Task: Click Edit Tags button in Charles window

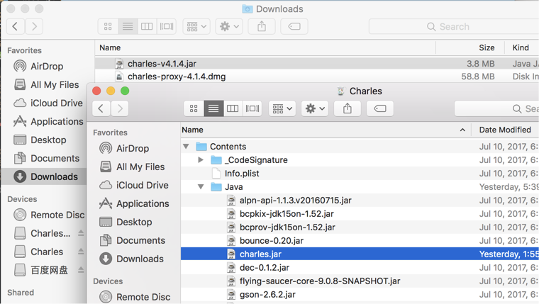Action: pyautogui.click(x=380, y=108)
